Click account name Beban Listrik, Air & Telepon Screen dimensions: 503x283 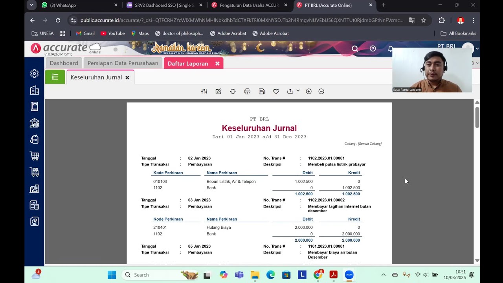231,182
